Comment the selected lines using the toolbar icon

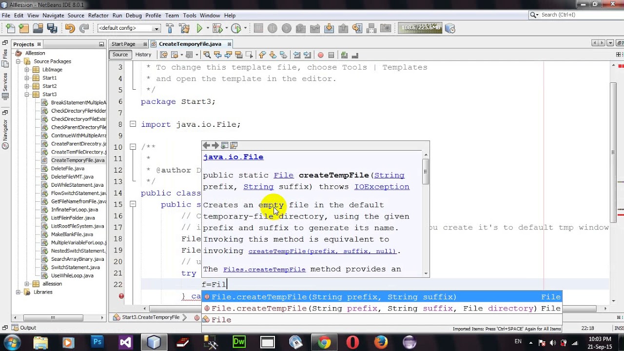(x=344, y=55)
